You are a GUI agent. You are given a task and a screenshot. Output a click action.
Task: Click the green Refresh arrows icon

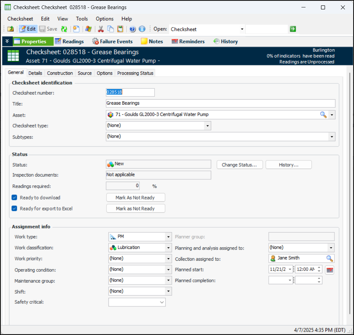(64, 29)
